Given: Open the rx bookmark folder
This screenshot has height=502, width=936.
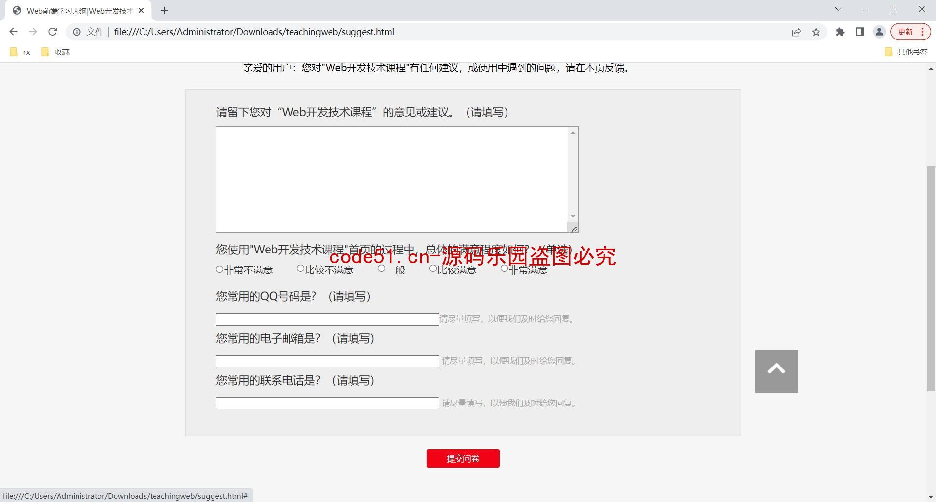Looking at the screenshot, I should pos(20,52).
